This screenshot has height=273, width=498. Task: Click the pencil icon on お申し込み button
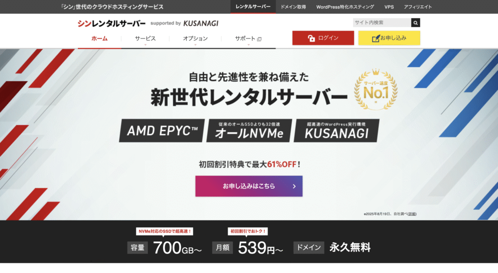375,38
